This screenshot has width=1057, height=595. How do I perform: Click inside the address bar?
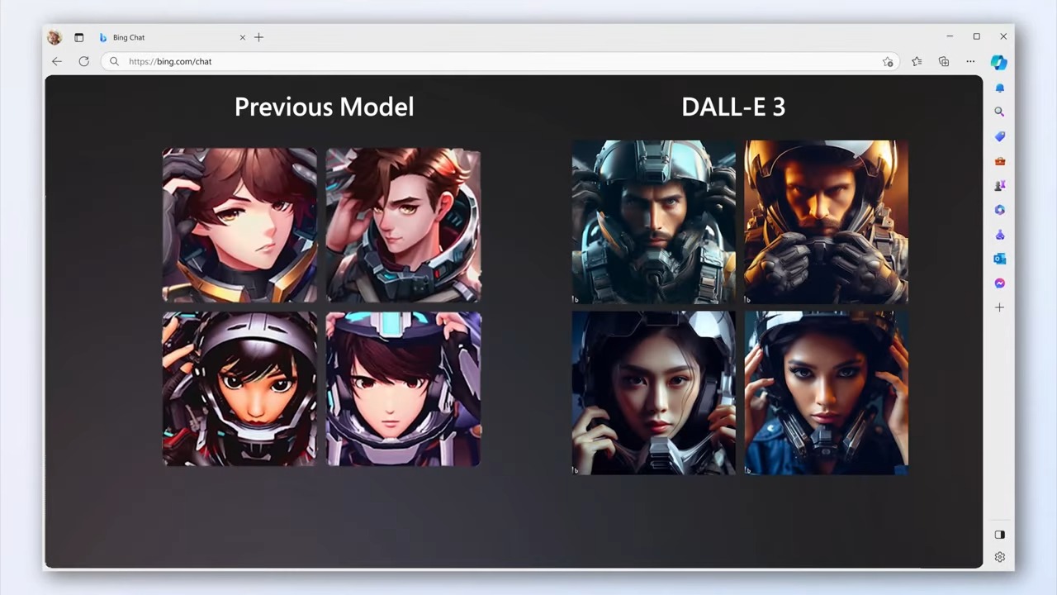pyautogui.click(x=330, y=61)
